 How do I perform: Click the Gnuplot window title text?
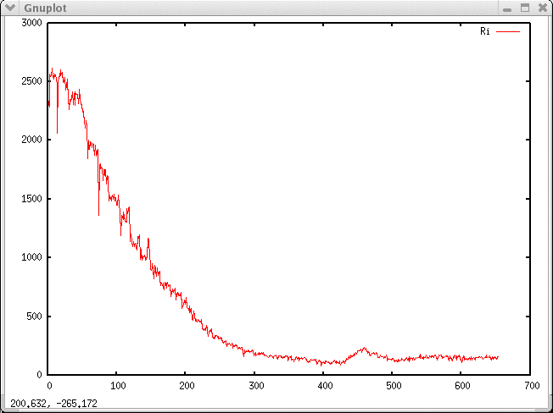(45, 8)
